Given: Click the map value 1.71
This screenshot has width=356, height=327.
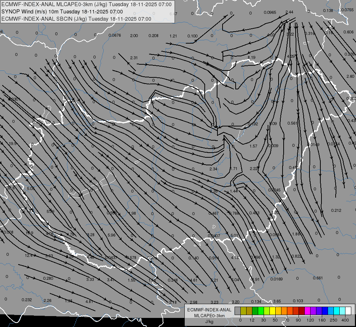Looking at the screenshot, I should pyautogui.click(x=233, y=169).
